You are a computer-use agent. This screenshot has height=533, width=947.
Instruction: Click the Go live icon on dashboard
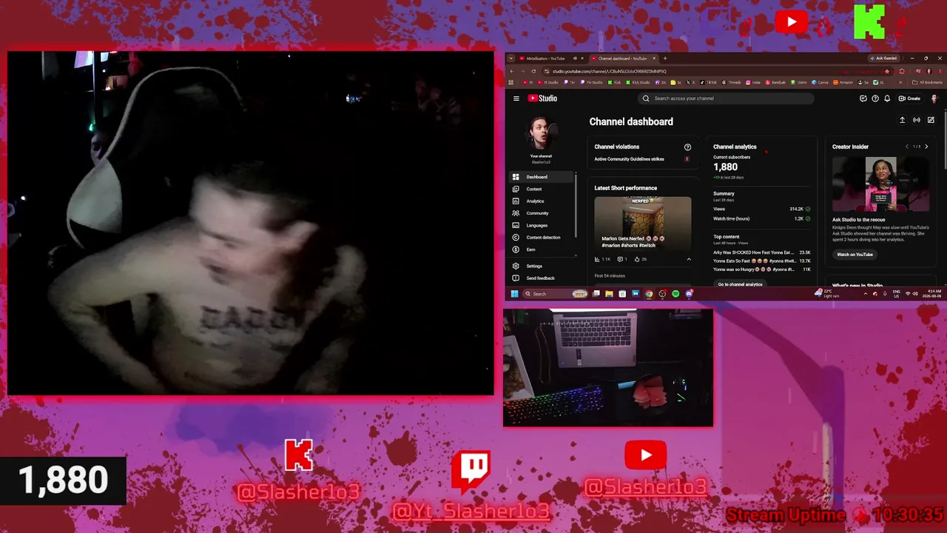(x=917, y=120)
